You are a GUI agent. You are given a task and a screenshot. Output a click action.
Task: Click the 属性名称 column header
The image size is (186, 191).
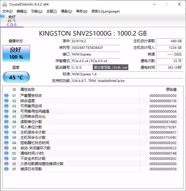[x=28, y=89]
